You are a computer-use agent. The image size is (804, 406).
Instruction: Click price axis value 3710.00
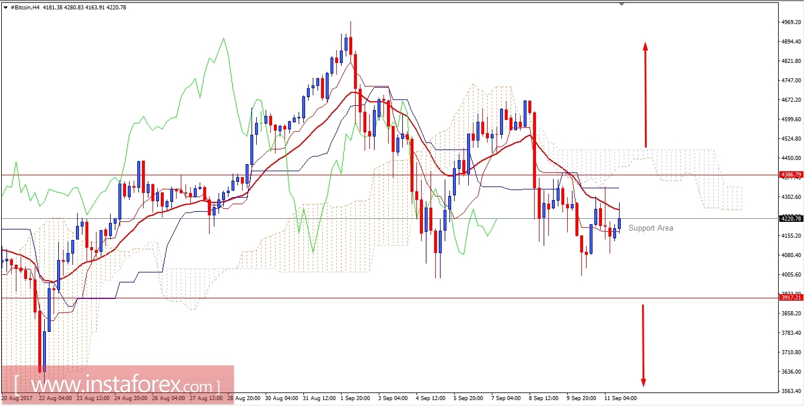[792, 352]
